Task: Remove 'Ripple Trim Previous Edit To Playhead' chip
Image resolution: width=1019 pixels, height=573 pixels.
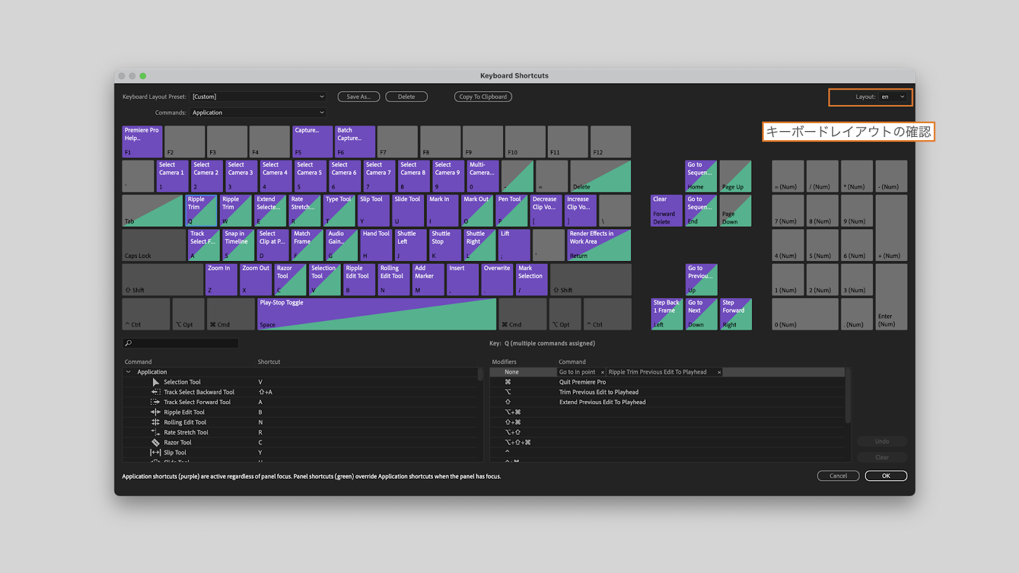Action: click(719, 372)
